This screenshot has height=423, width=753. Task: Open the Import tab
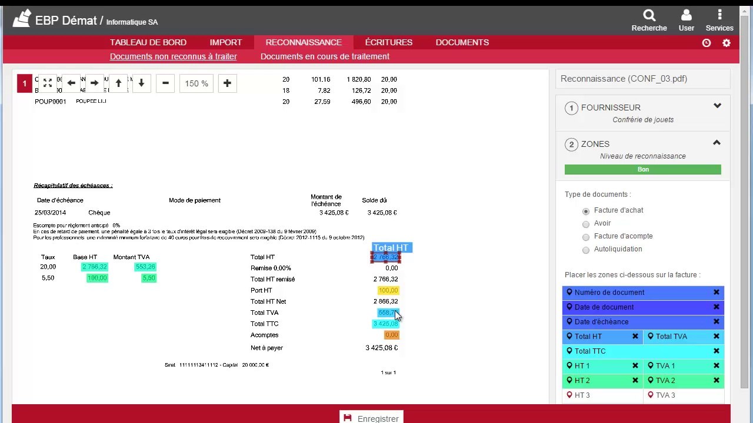[226, 42]
